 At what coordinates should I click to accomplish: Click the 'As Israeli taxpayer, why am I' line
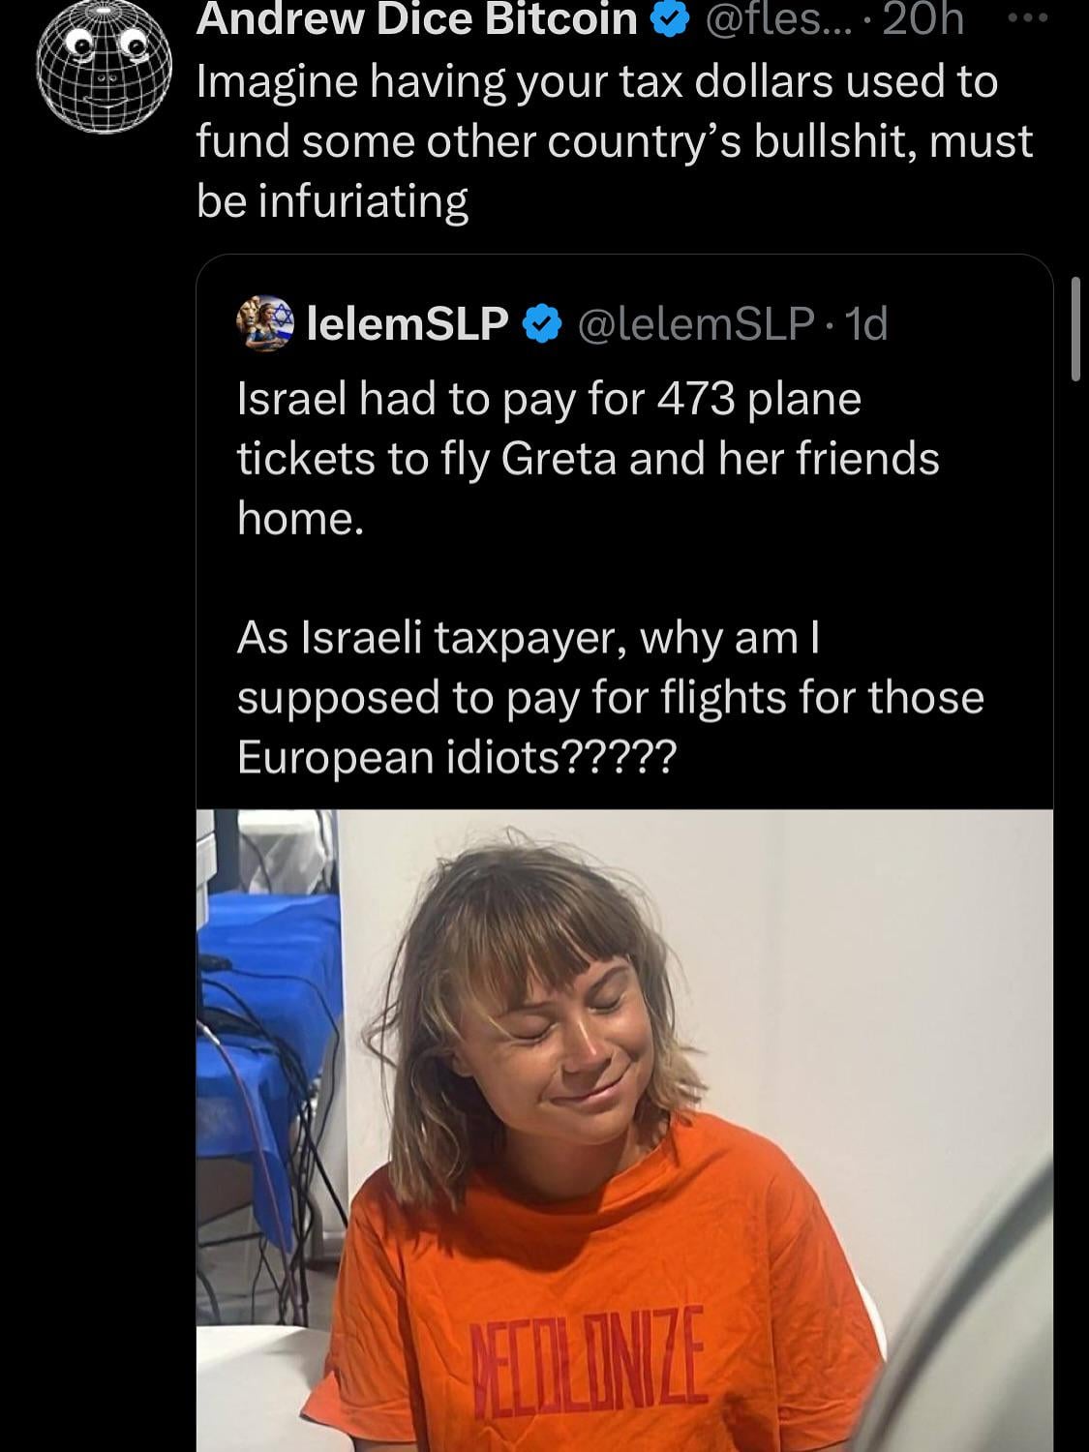pos(529,638)
